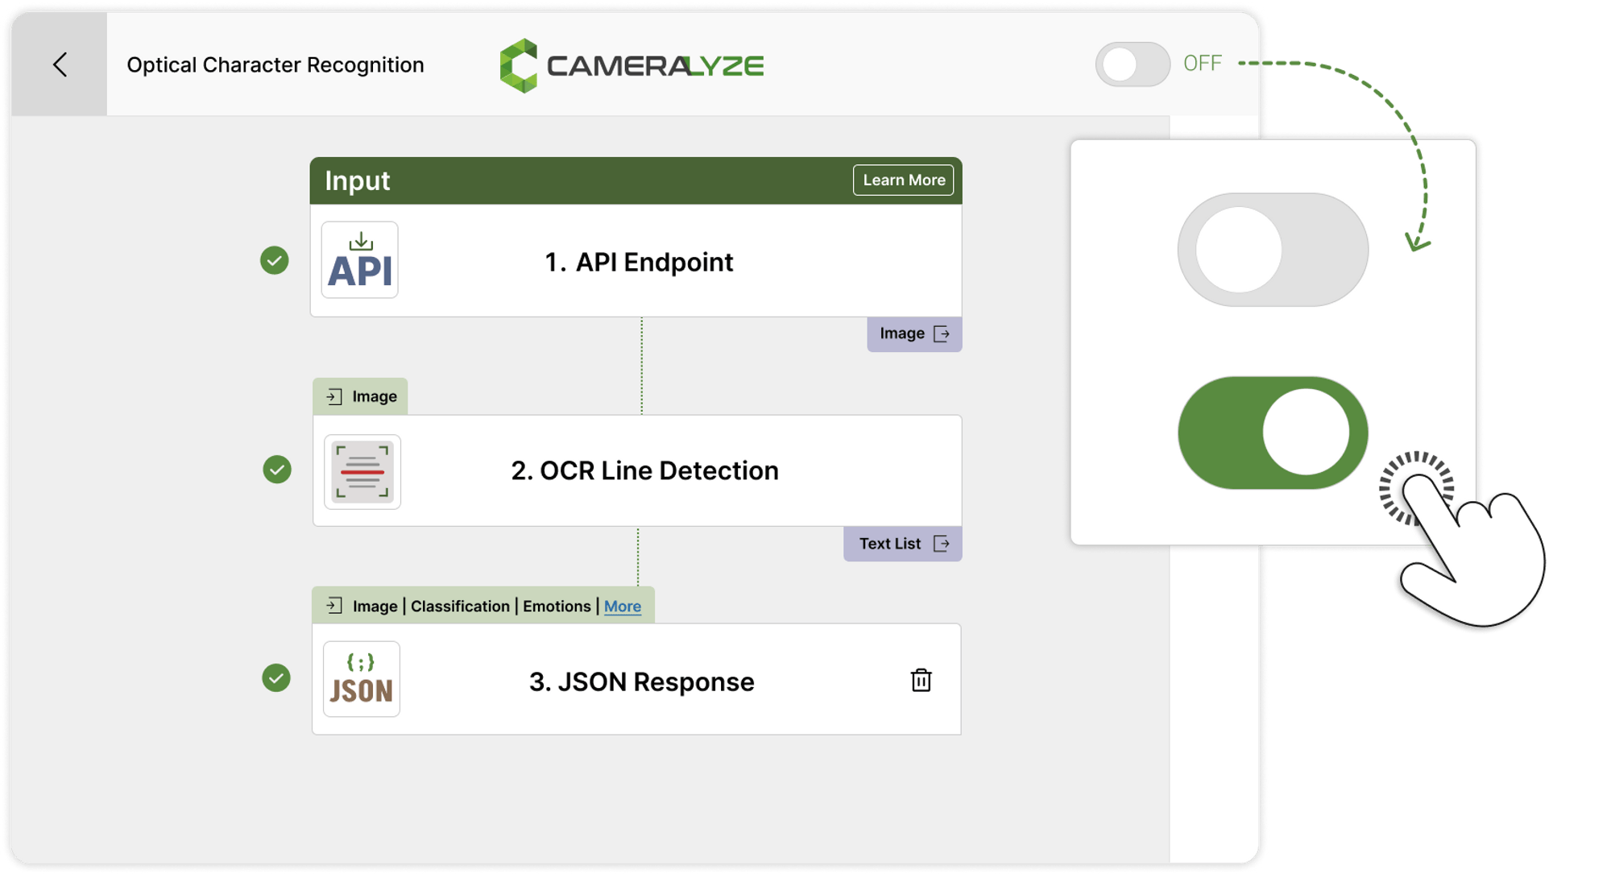The height and width of the screenshot is (874, 1611).
Task: Open the Image output badge of API Endpoint
Action: tap(913, 333)
